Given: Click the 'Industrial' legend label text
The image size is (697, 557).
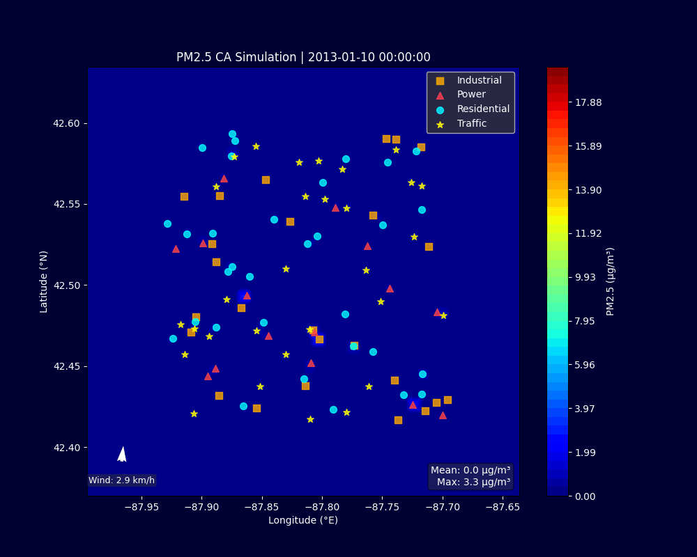Looking at the screenshot, I should (x=479, y=81).
